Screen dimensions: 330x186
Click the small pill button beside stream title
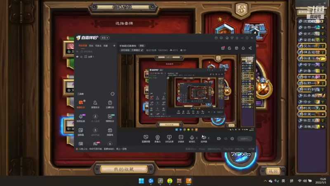(141, 46)
